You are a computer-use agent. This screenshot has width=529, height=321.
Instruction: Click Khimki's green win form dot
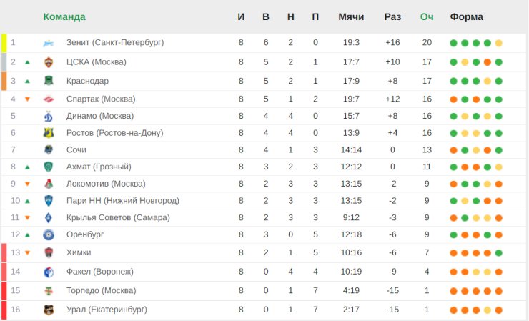coord(499,253)
